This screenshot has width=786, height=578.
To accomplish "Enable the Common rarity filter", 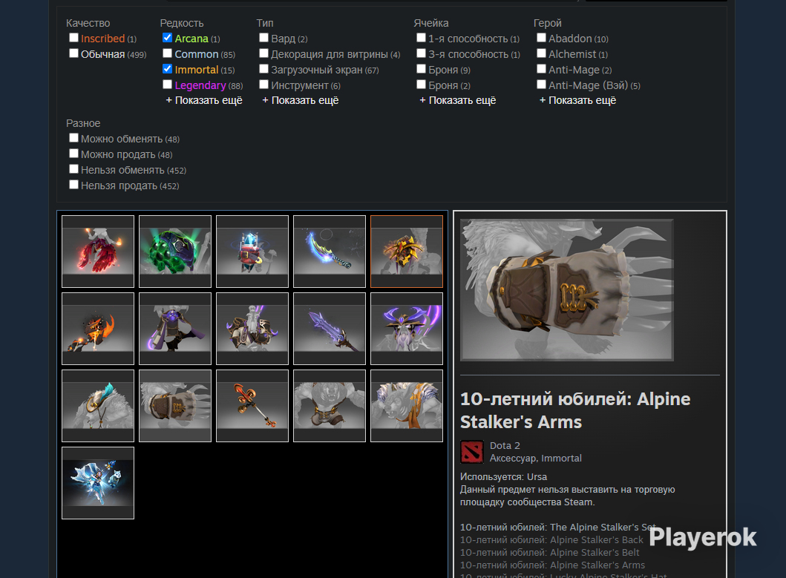I will 168,53.
